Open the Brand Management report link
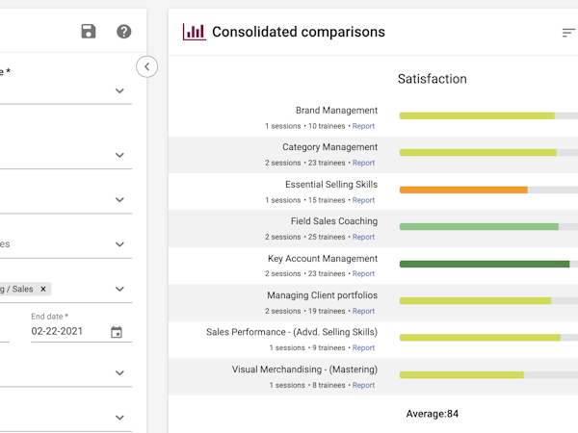This screenshot has width=578, height=433. (x=363, y=126)
